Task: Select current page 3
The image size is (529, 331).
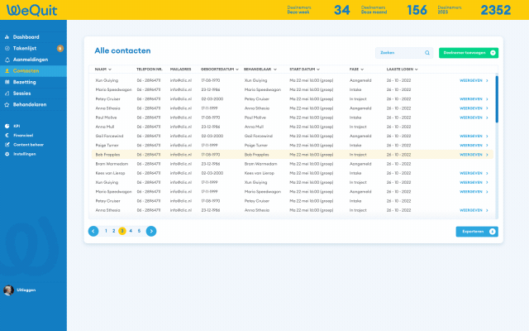Action: pos(122,231)
